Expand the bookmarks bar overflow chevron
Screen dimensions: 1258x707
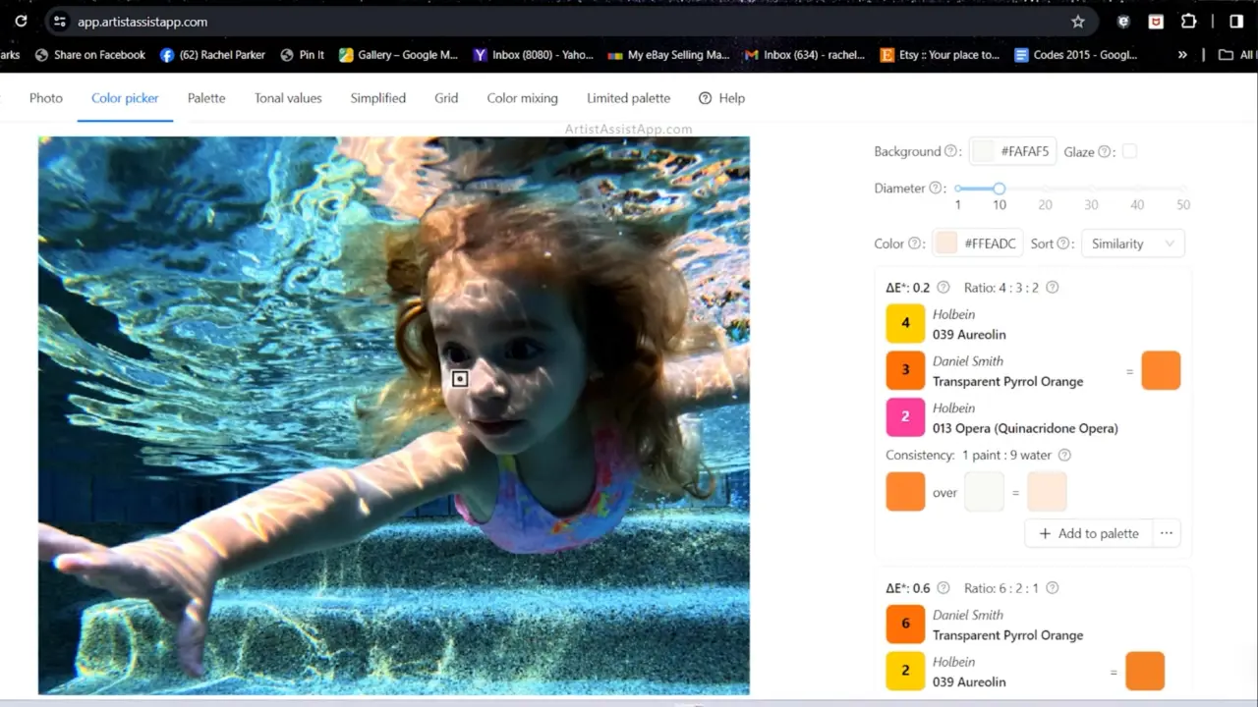click(1182, 55)
